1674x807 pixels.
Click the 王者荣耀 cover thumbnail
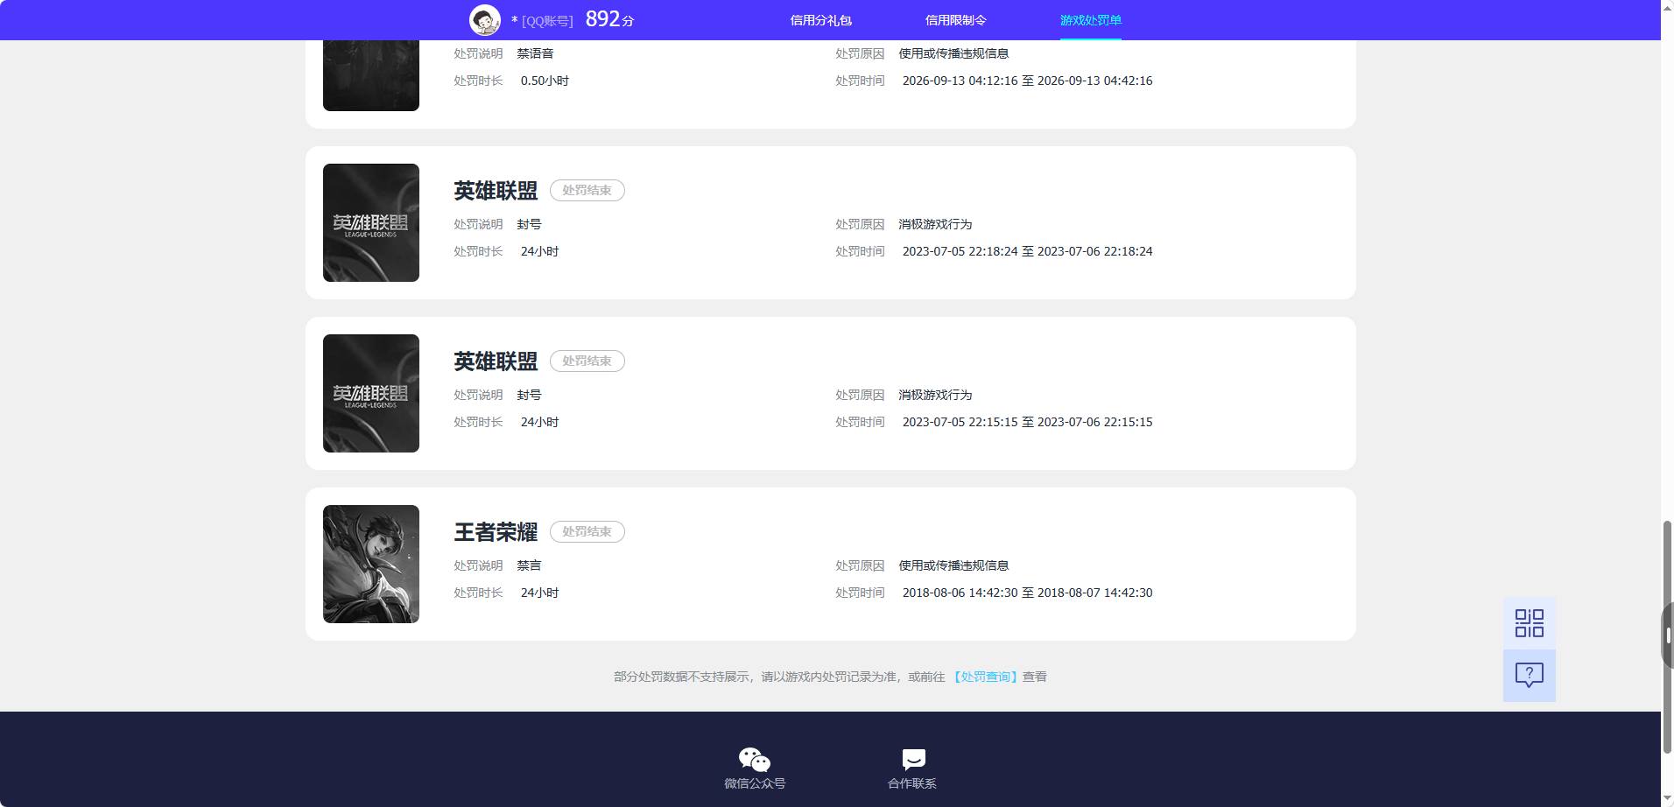tap(371, 564)
